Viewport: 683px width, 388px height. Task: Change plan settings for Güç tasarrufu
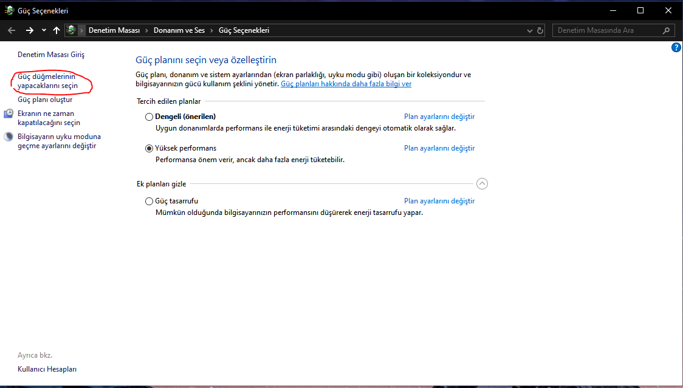point(439,201)
